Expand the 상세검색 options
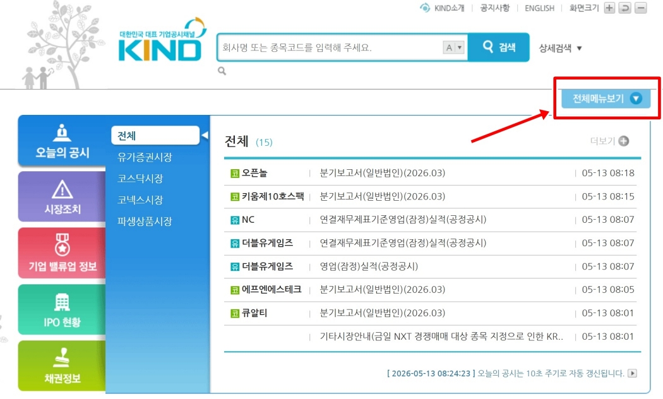The height and width of the screenshot is (399, 663). click(x=560, y=48)
